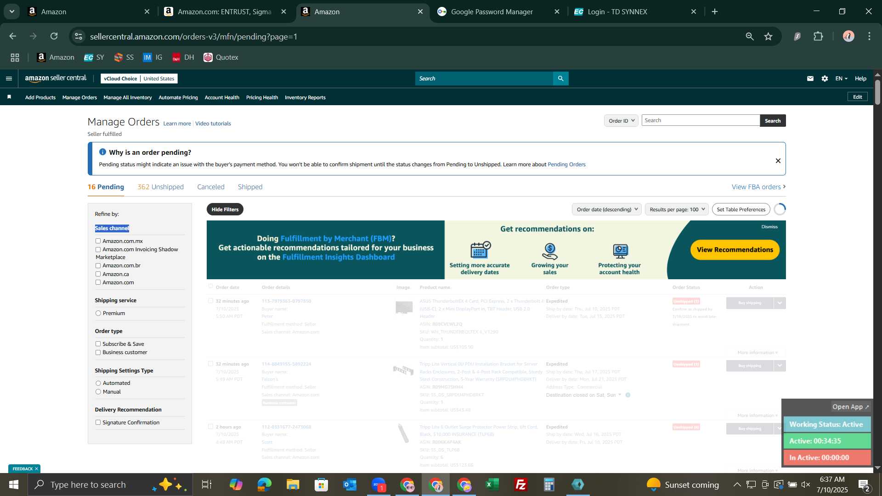The width and height of the screenshot is (882, 496).
Task: Click the View Recommendations button
Action: tap(735, 250)
